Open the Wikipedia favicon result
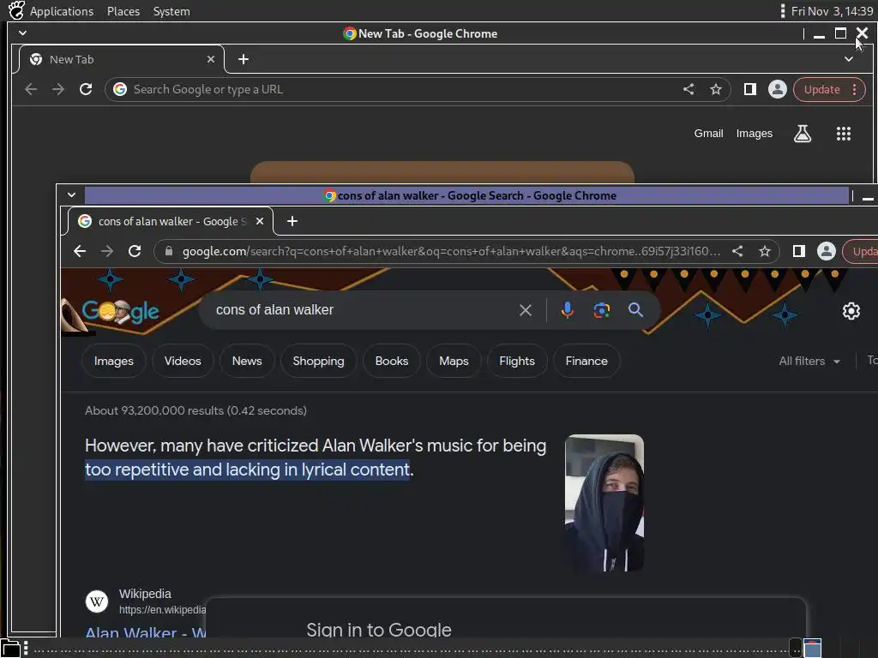The height and width of the screenshot is (658, 878). [x=96, y=601]
